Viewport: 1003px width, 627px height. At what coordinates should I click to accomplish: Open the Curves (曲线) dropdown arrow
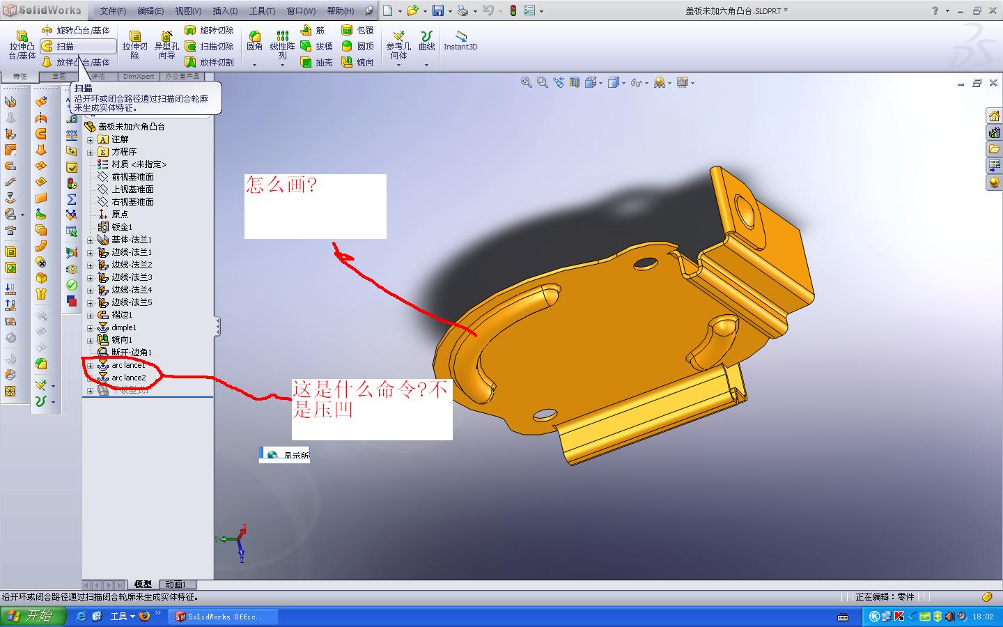click(x=427, y=65)
